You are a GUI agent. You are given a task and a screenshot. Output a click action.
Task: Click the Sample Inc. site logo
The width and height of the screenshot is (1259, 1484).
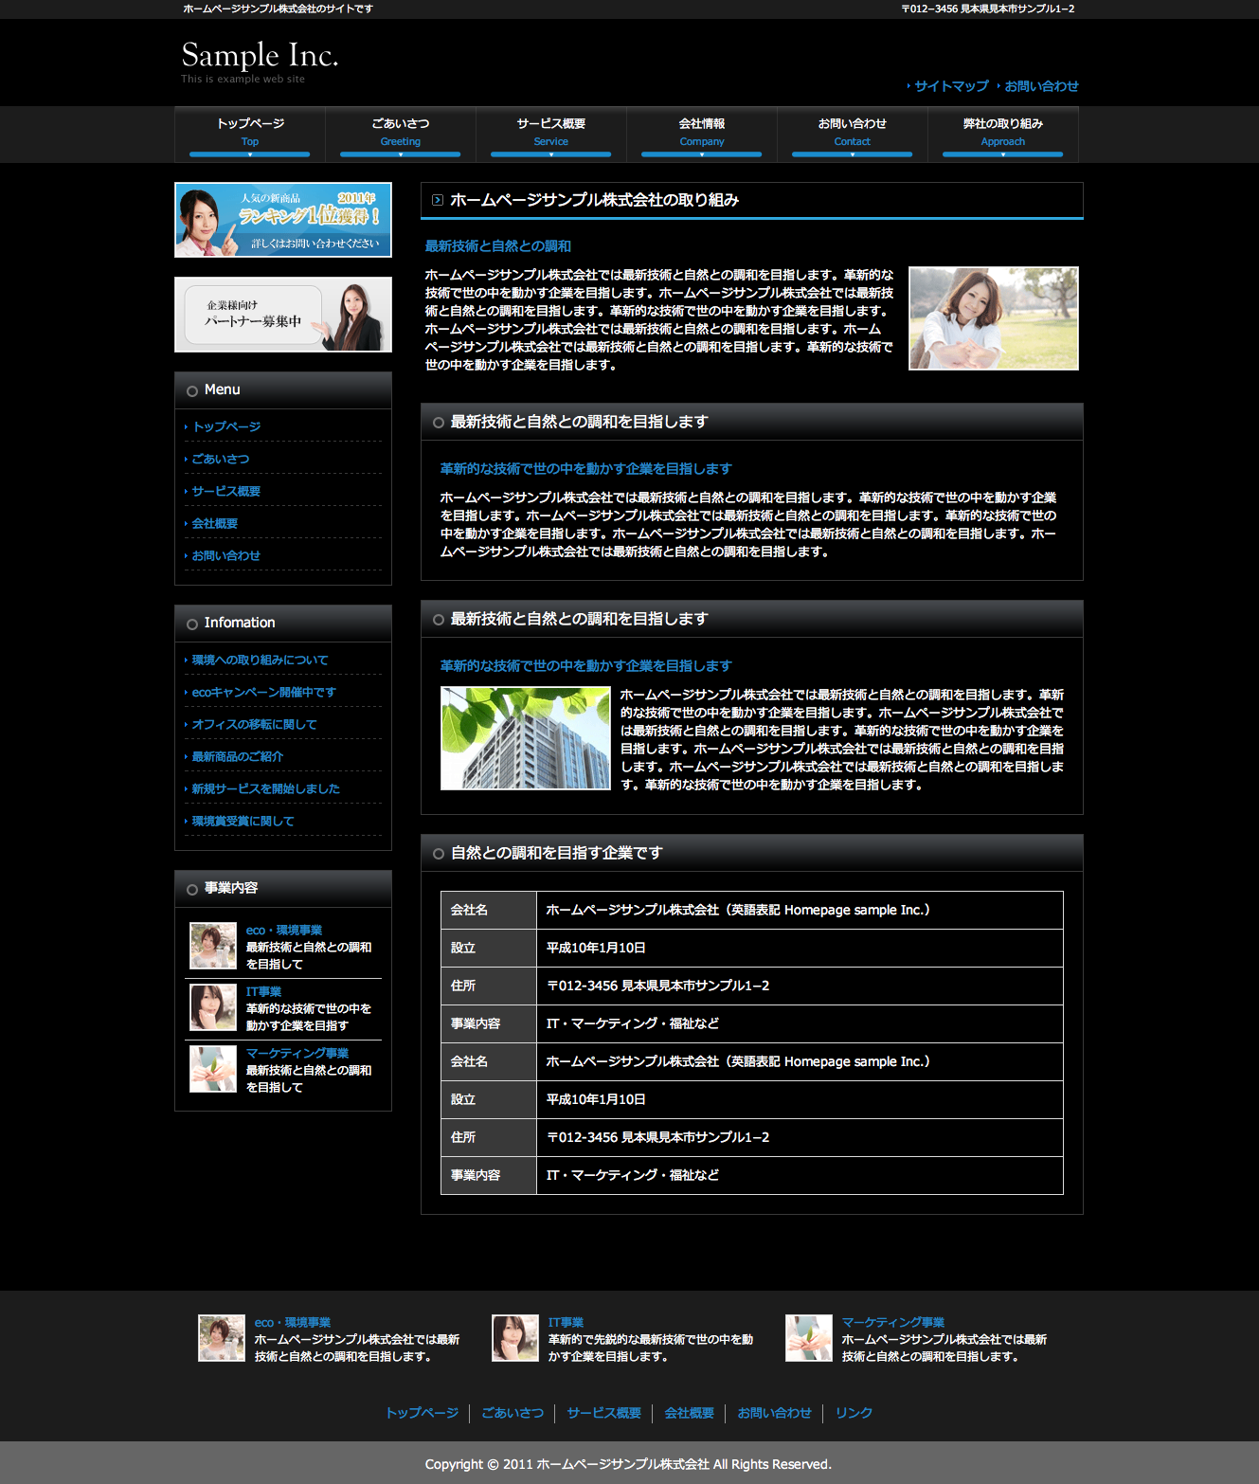[x=259, y=57]
